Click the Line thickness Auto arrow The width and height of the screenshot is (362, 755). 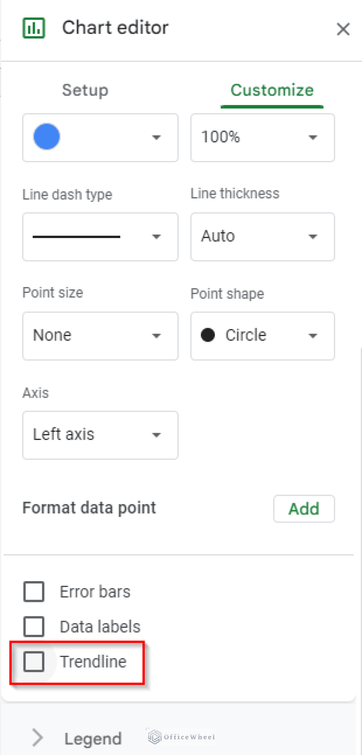click(x=313, y=237)
